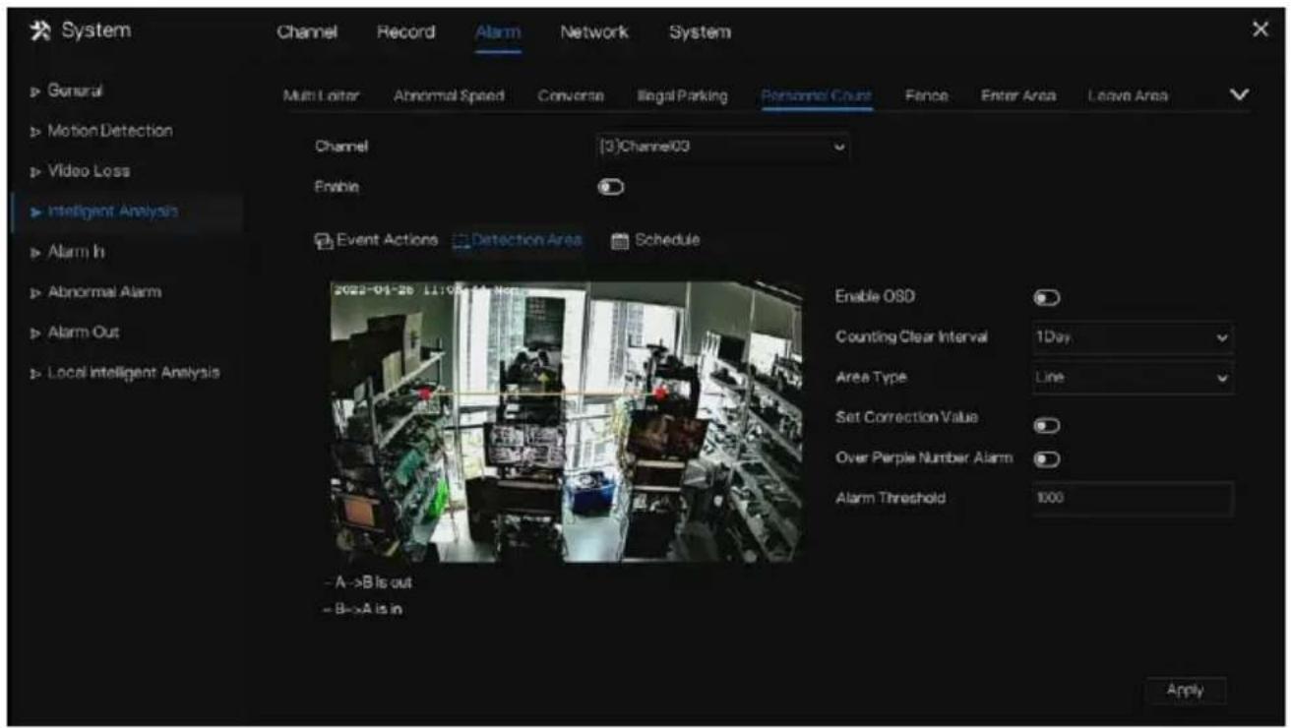The width and height of the screenshot is (1291, 728).
Task: Switch to Fence tab
Action: click(926, 95)
